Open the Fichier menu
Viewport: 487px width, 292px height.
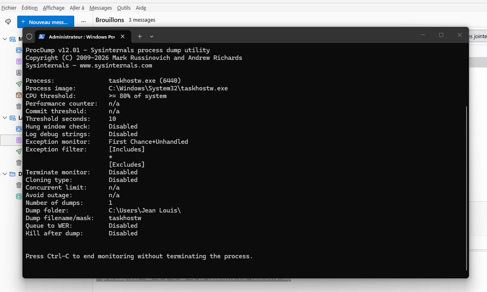9,8
